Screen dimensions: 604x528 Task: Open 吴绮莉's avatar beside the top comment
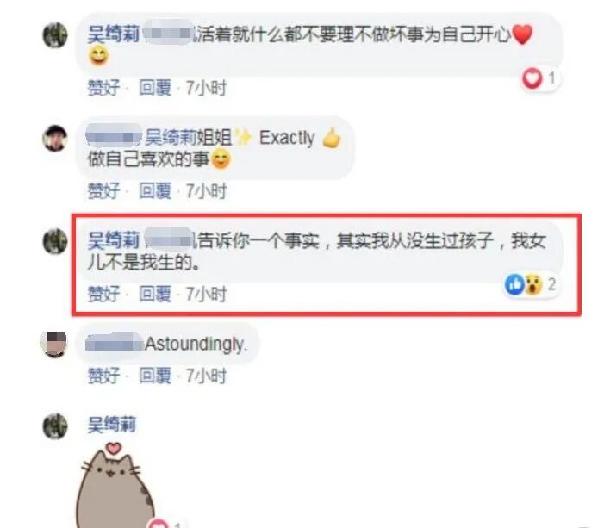tap(55, 35)
